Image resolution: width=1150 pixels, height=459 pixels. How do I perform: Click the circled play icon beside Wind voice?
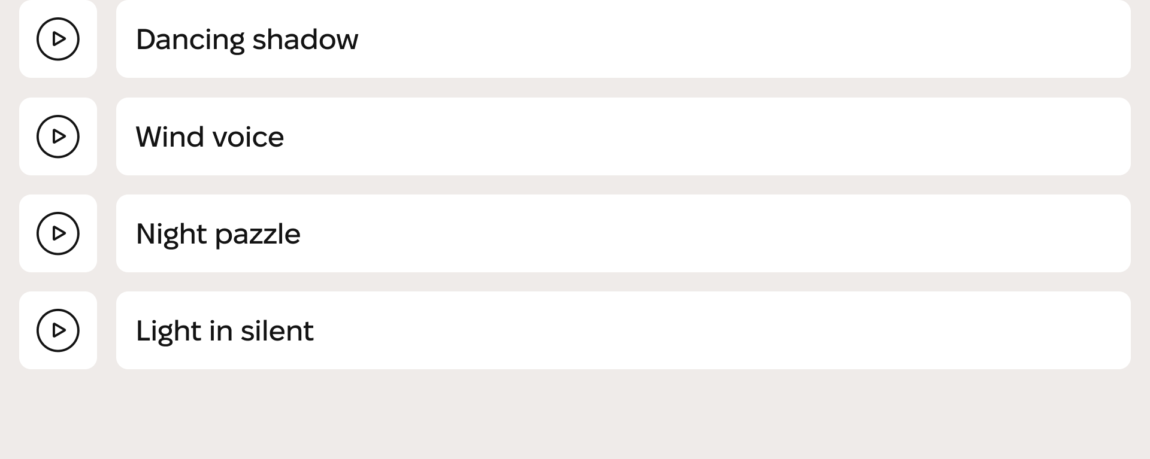[58, 136]
